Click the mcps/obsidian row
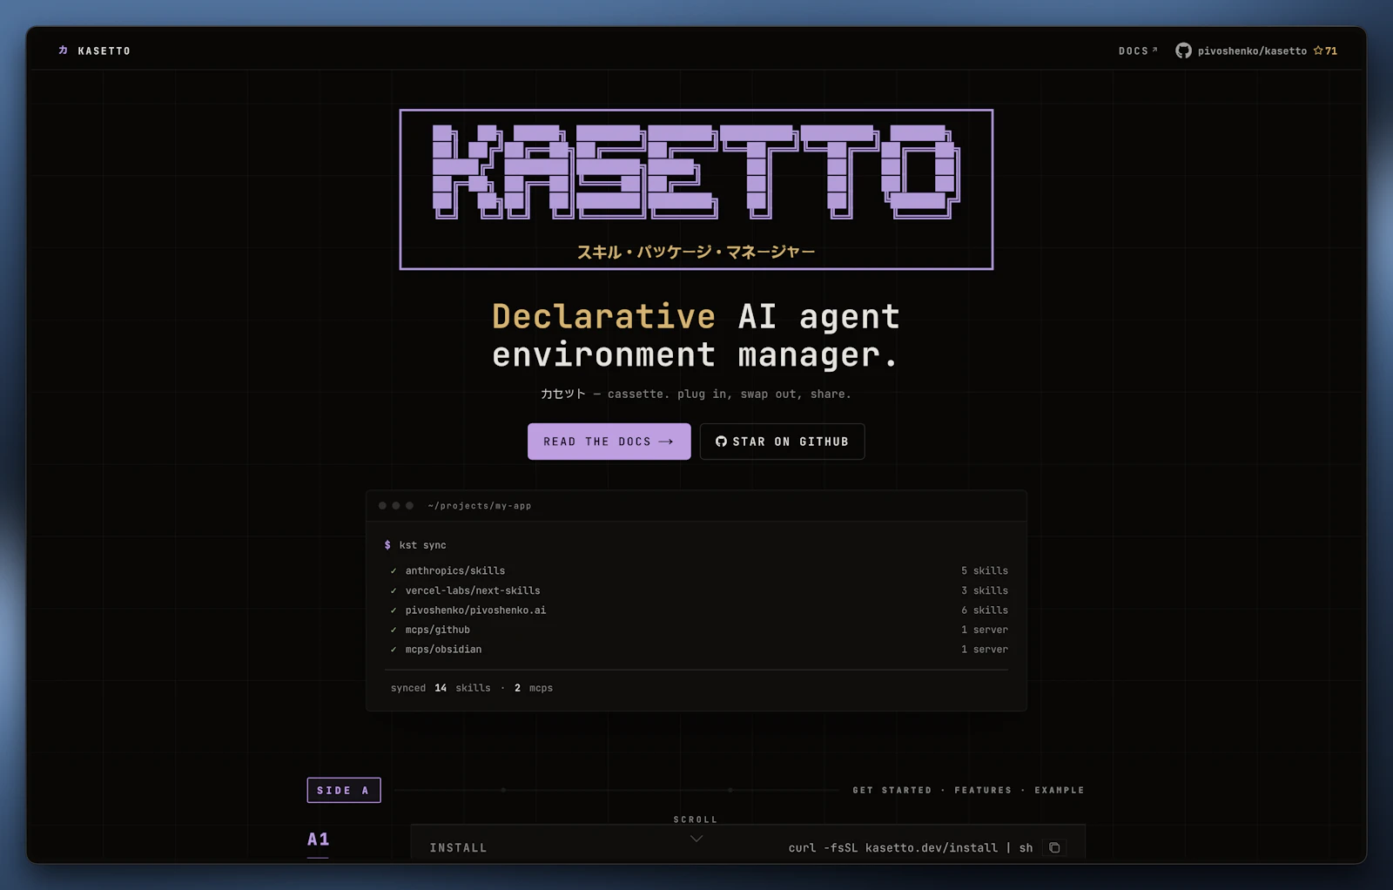The width and height of the screenshot is (1393, 890). point(696,650)
